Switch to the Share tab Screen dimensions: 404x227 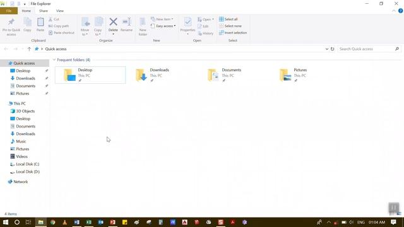pos(44,11)
